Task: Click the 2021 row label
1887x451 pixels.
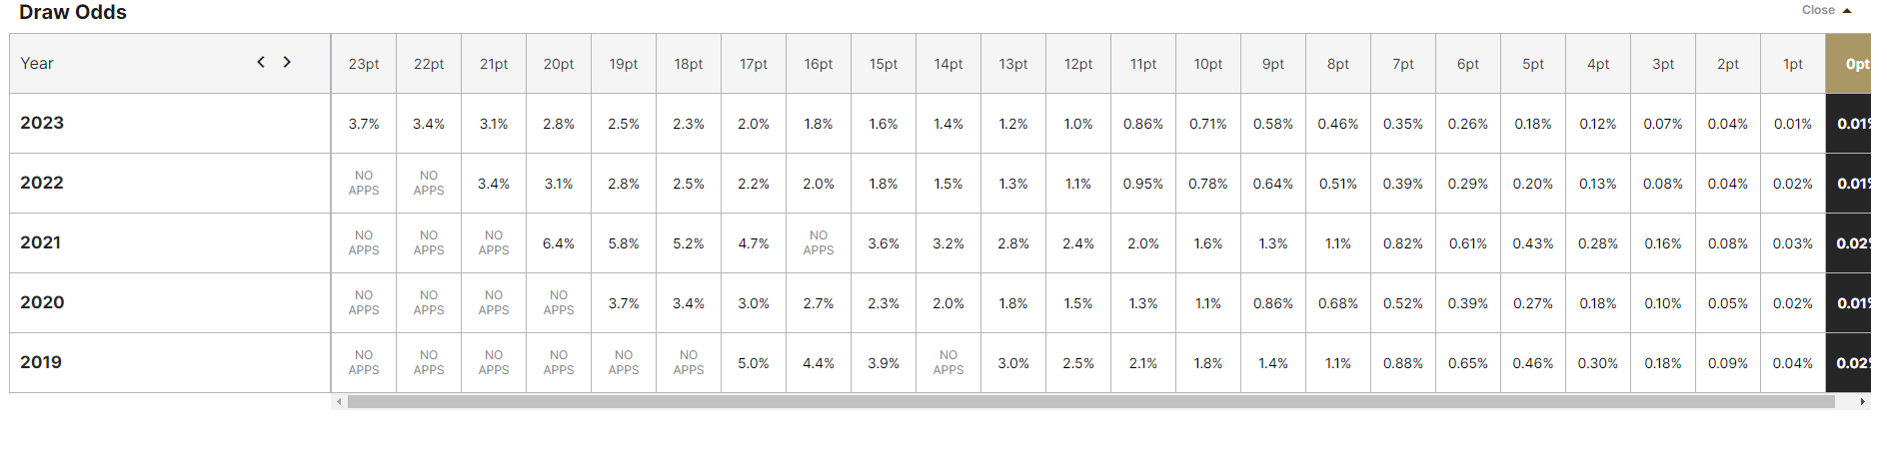Action: point(41,242)
